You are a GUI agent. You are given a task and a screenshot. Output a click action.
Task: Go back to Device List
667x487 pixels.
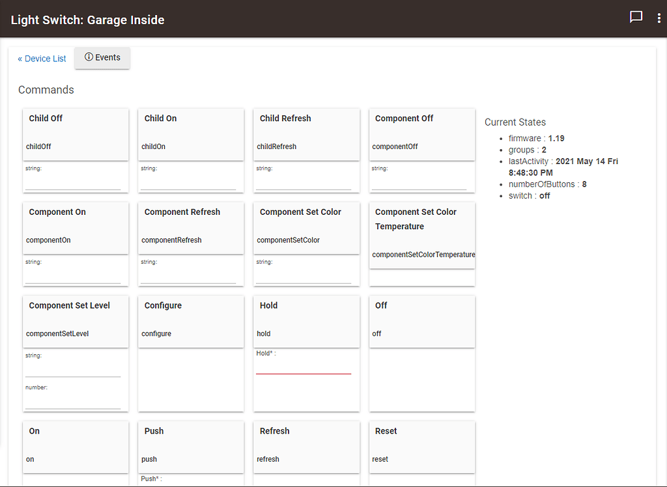42,59
